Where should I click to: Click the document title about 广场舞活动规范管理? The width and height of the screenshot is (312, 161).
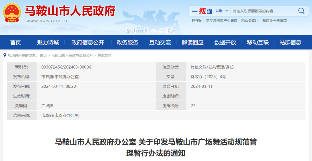tap(156, 148)
